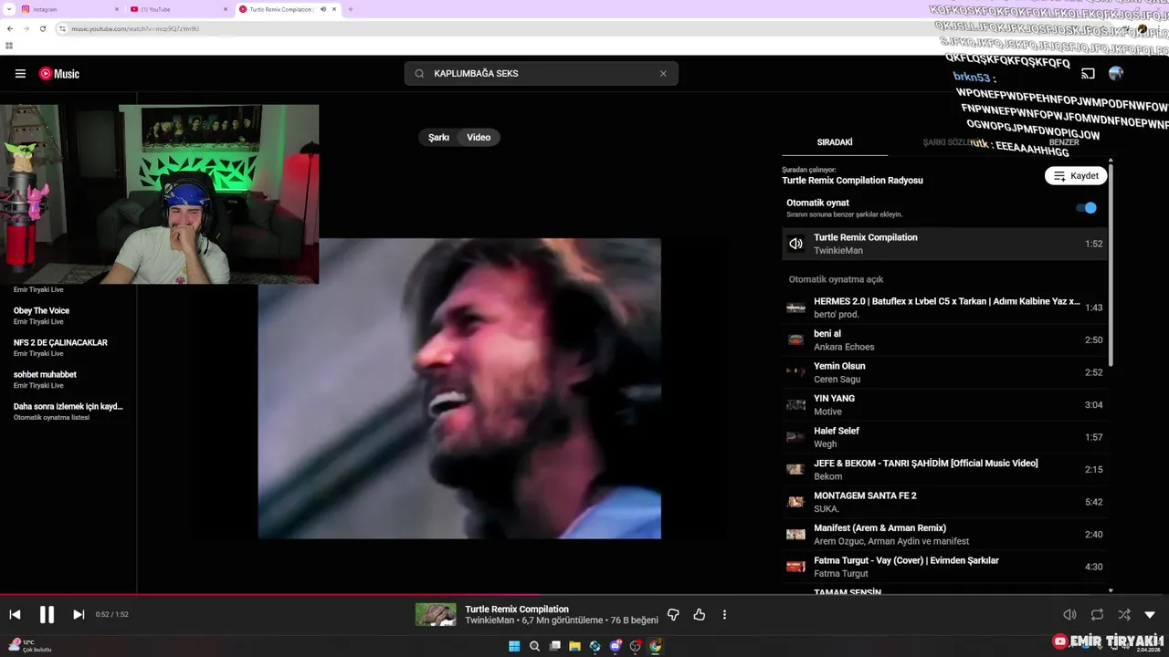Open the account profile avatar
Viewport: 1169px width, 657px height.
tap(1116, 73)
